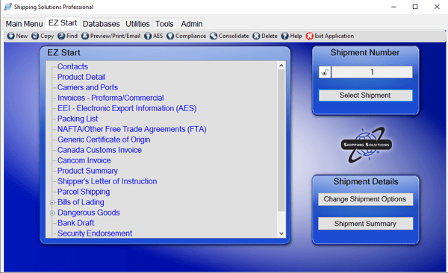
Task: Click the EZ Start list scrollbar thumb
Action: 281,140
